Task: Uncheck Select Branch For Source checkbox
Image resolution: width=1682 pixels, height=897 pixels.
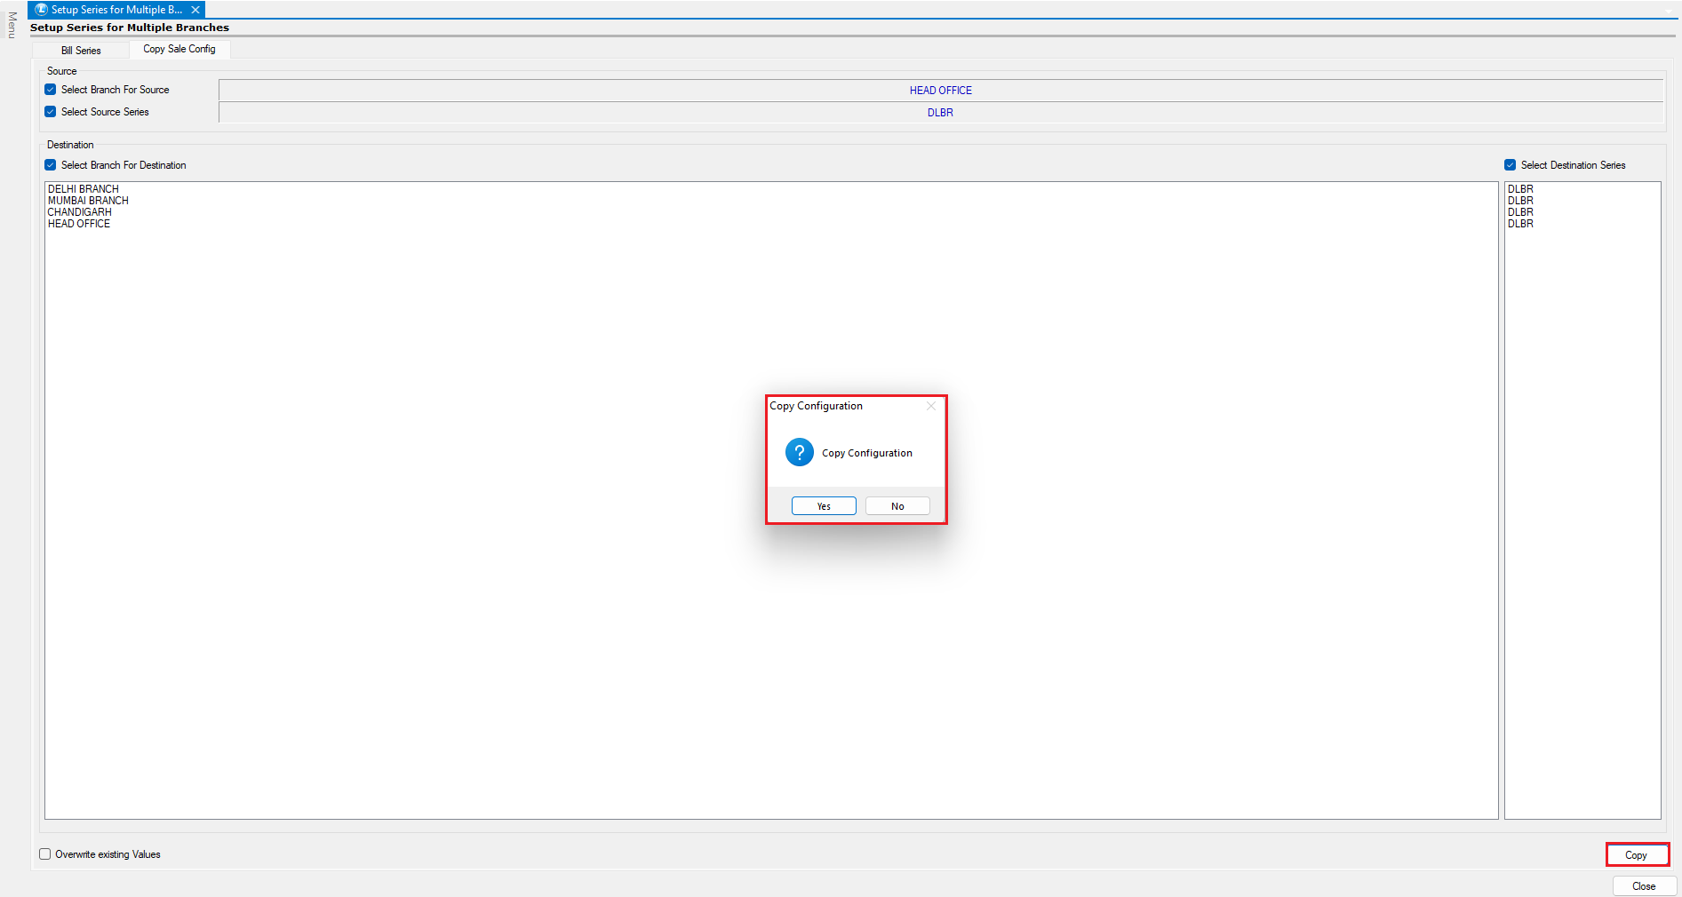Action: pyautogui.click(x=51, y=90)
